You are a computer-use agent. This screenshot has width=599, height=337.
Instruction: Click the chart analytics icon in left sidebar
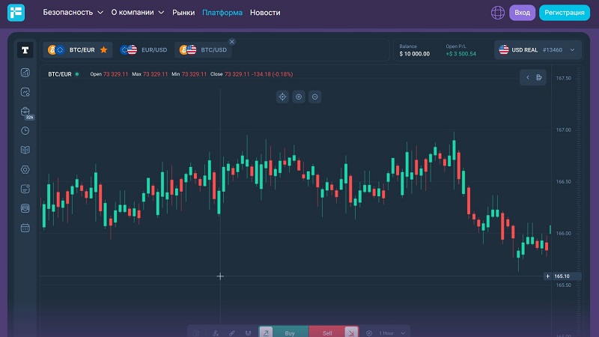point(25,73)
